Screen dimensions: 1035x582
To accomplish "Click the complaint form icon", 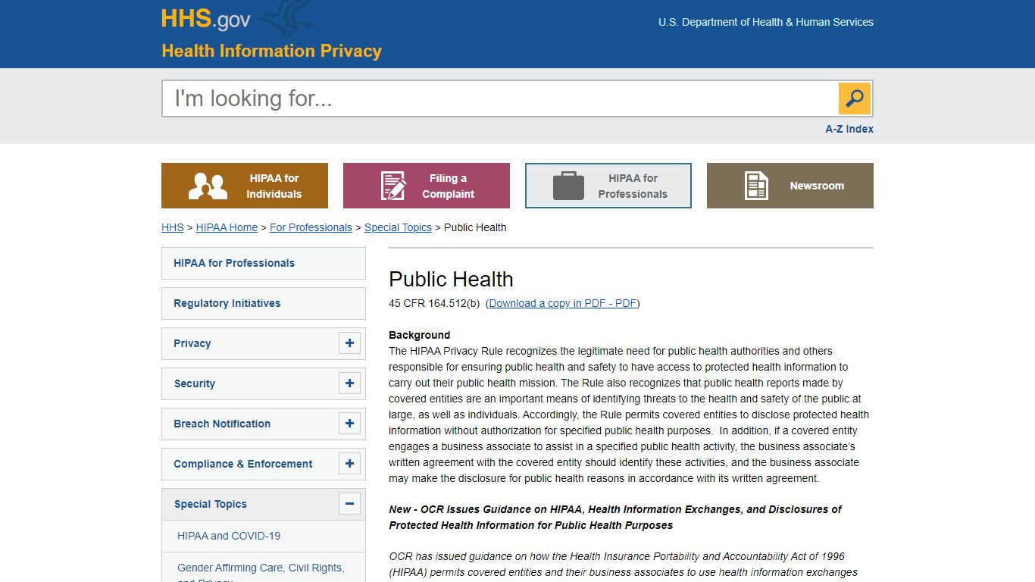I will 392,186.
